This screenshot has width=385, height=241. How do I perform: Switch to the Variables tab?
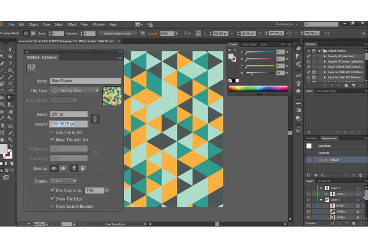pyautogui.click(x=312, y=138)
